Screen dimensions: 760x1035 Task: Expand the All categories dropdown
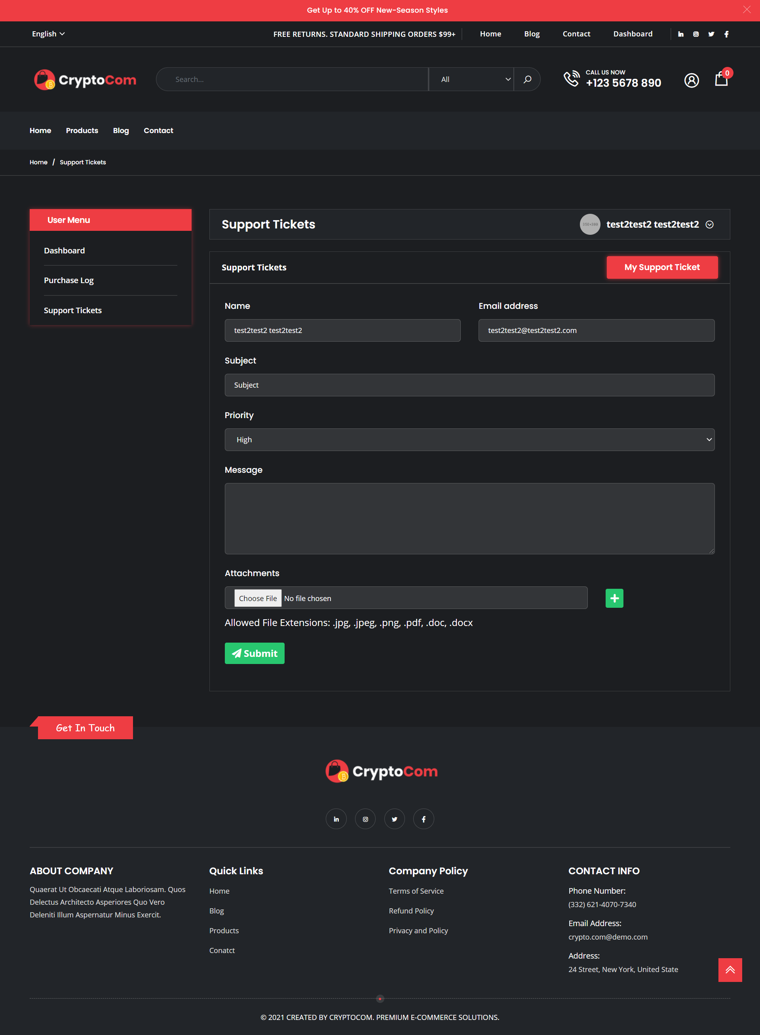[x=471, y=79]
